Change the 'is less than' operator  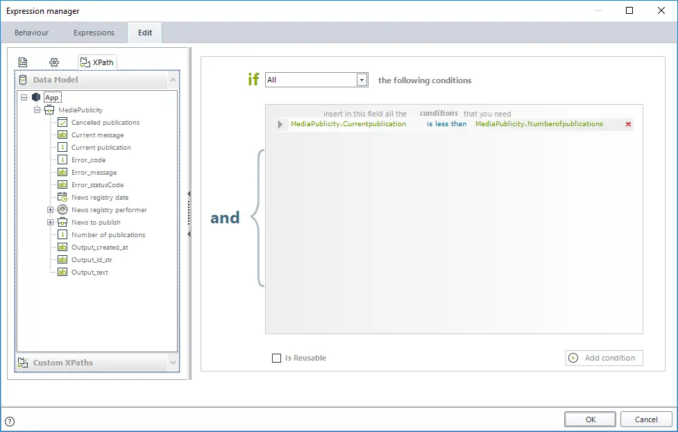click(x=447, y=124)
